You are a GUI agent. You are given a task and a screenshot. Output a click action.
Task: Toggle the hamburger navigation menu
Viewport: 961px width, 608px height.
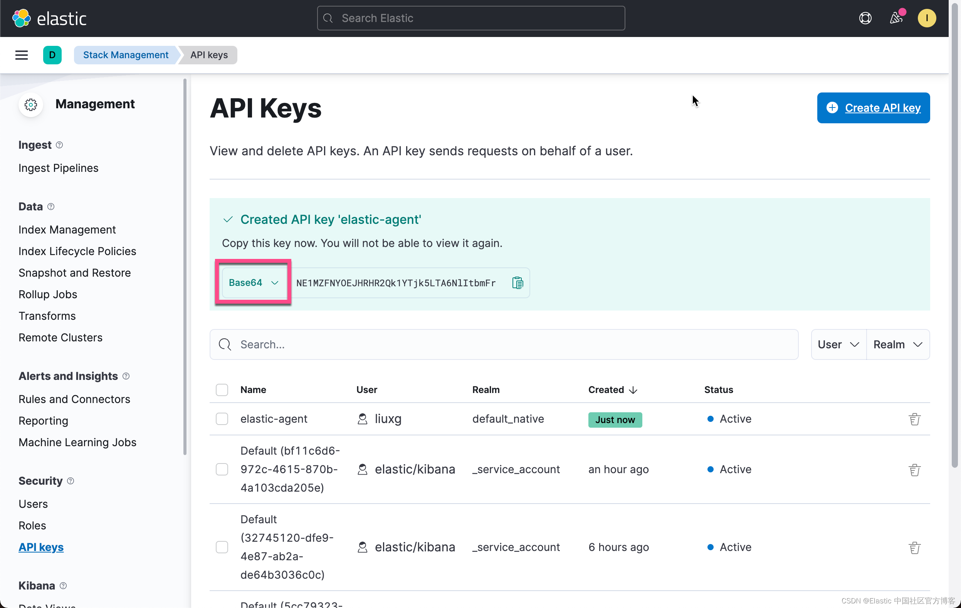click(x=22, y=55)
